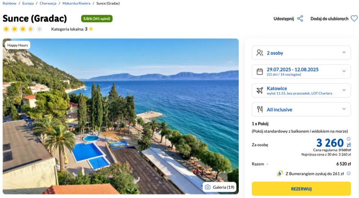Expand the 2 osoby guests dropdown

coord(301,53)
